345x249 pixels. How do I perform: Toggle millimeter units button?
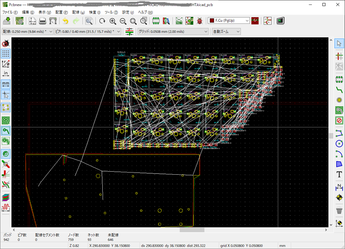[x=6, y=84]
